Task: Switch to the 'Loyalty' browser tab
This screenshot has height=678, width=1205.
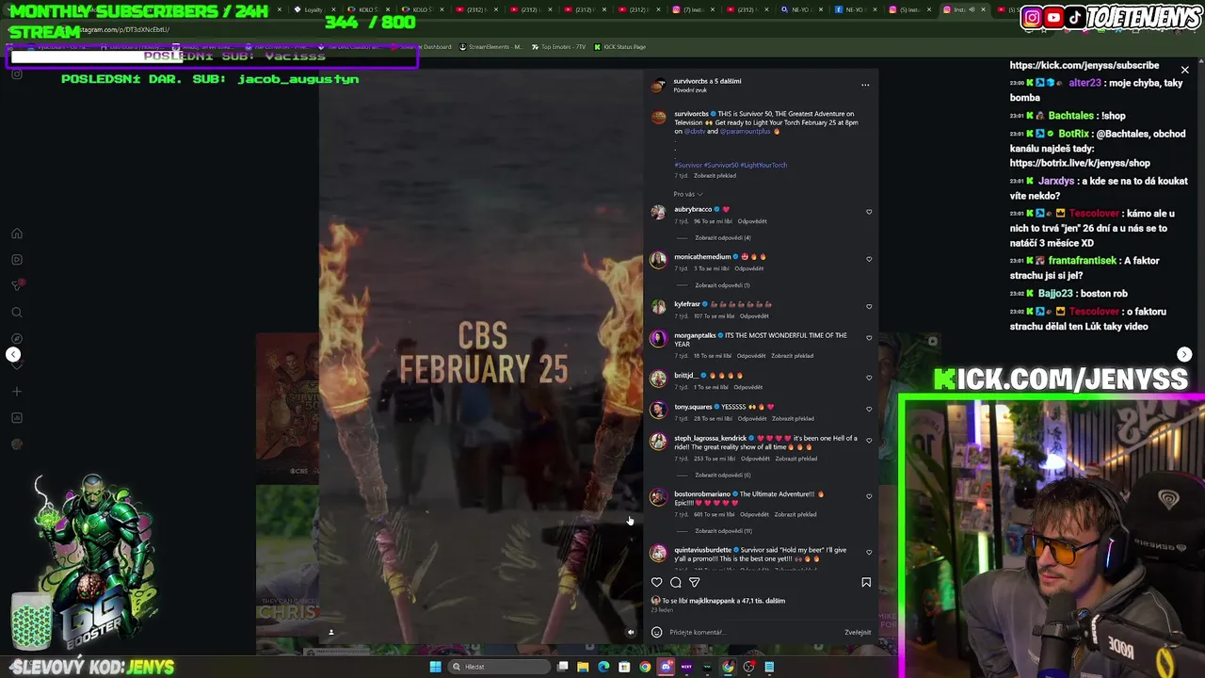Action: coord(313,9)
